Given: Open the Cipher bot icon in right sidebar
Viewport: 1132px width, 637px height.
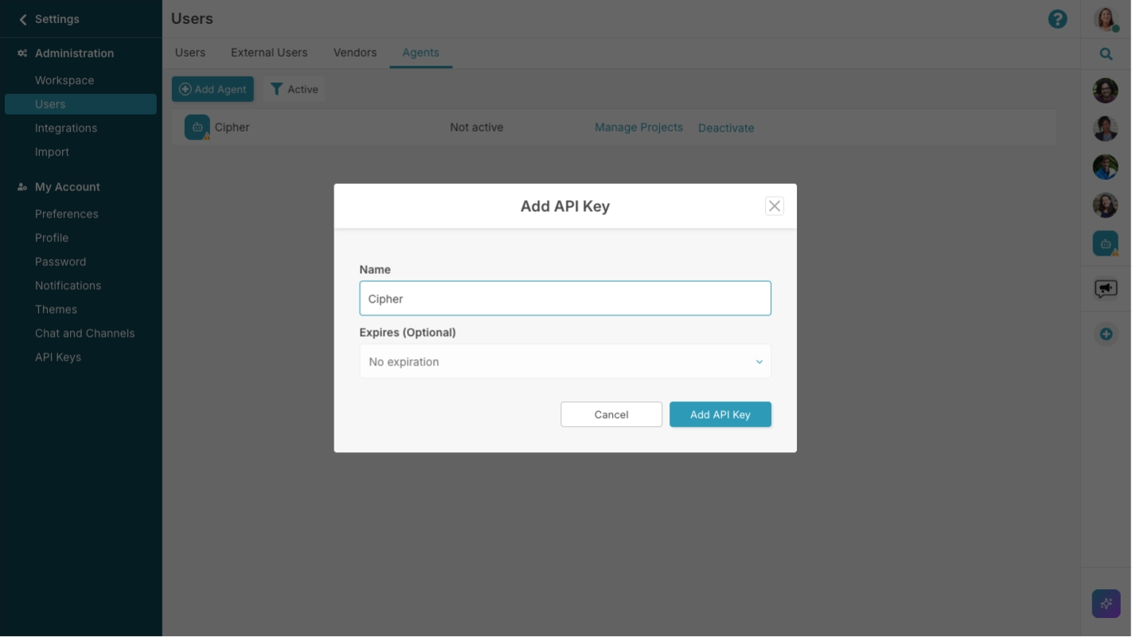Looking at the screenshot, I should pyautogui.click(x=1106, y=244).
